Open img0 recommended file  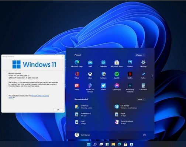pyautogui.click(x=80, y=122)
